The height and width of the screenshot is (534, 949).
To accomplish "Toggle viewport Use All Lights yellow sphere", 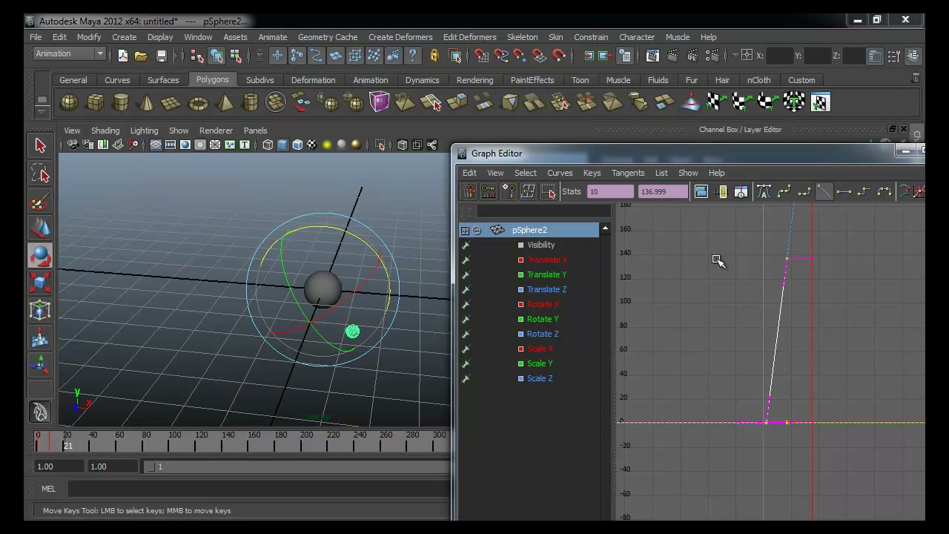I will (x=327, y=145).
